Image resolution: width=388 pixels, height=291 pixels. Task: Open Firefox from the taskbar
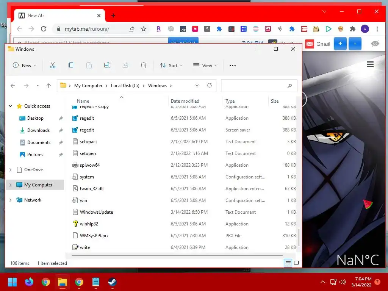(29, 282)
